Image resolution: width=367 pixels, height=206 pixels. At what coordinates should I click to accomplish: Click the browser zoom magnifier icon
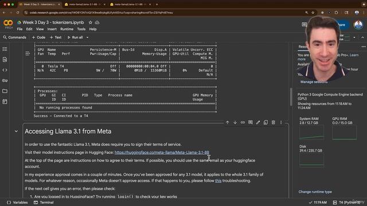coord(306,13)
